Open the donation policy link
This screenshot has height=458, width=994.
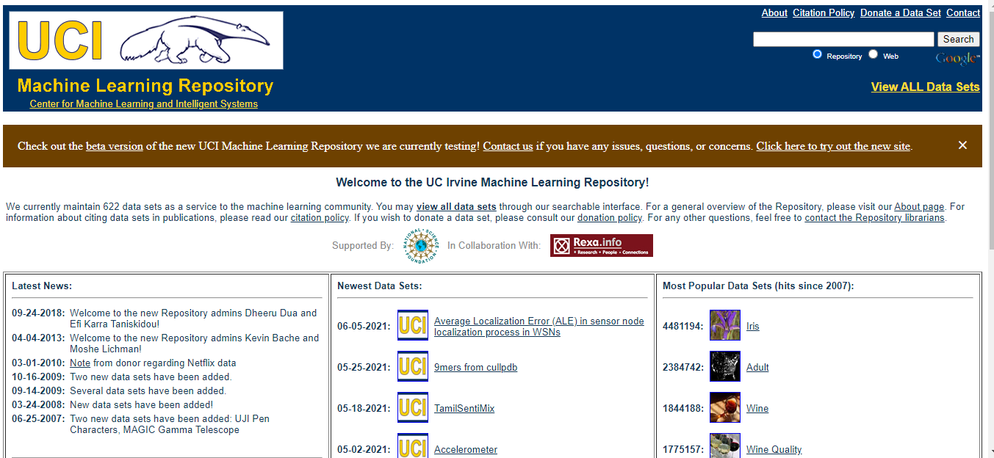[610, 218]
